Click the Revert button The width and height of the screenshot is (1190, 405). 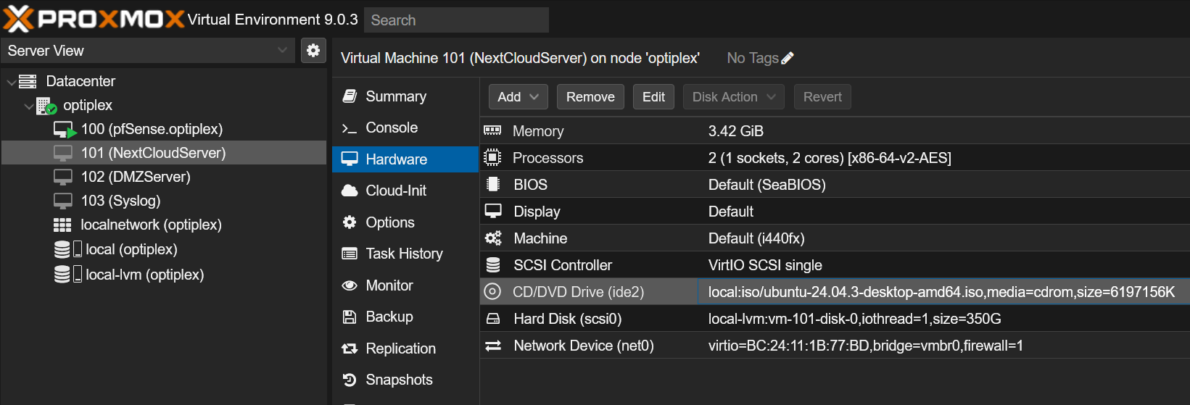point(822,97)
